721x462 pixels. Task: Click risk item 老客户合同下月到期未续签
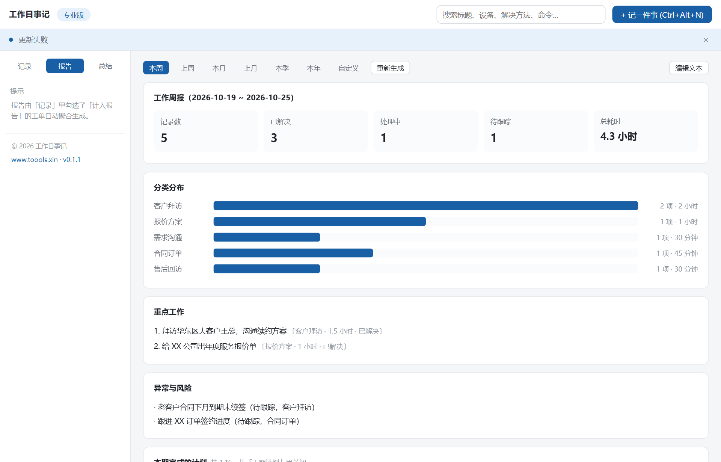(x=234, y=407)
